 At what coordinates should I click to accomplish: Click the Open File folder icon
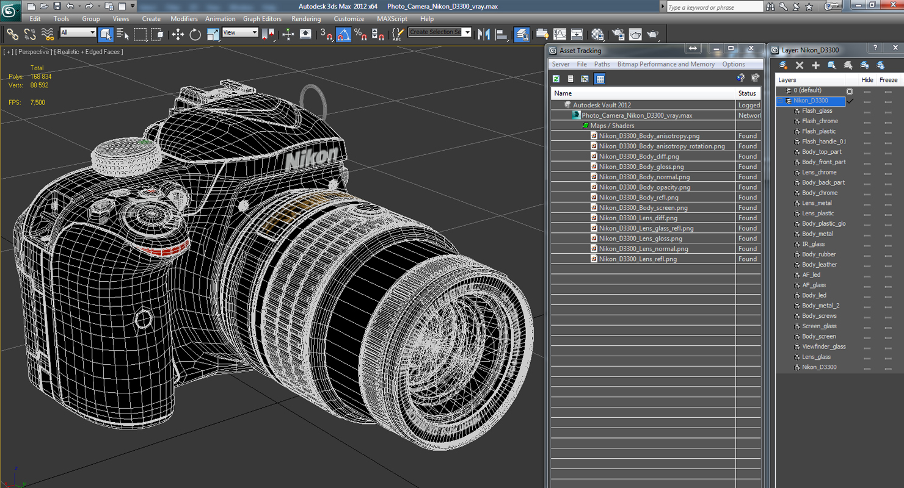tap(43, 6)
